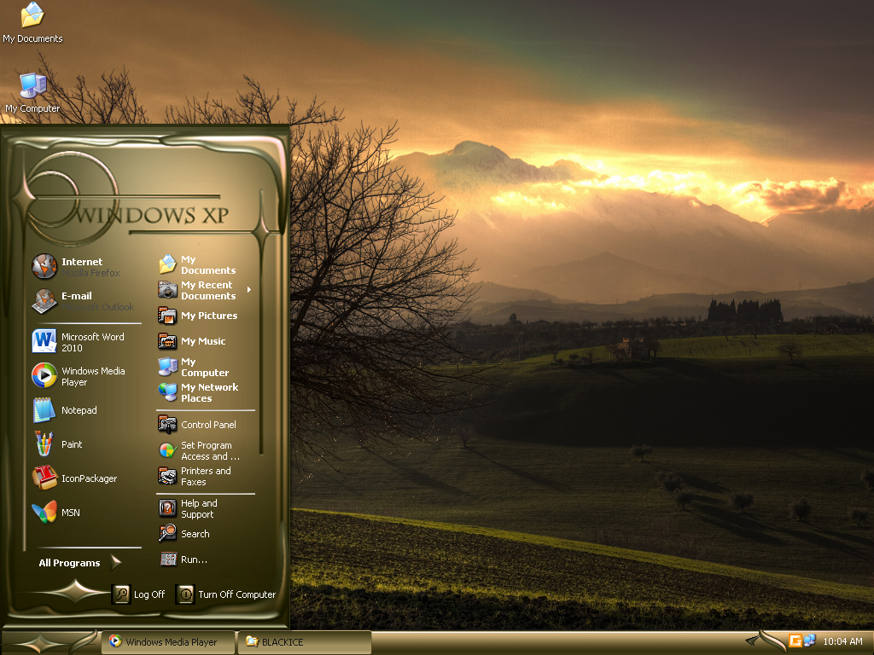
Task: Click the Search magnifier icon
Action: pos(167,534)
